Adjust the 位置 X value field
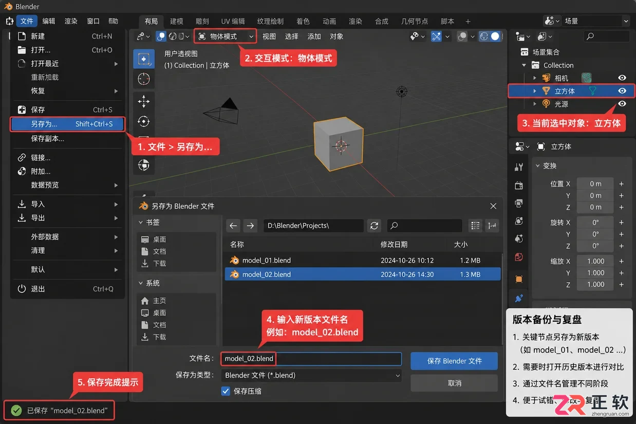This screenshot has width=636, height=424. (x=595, y=183)
